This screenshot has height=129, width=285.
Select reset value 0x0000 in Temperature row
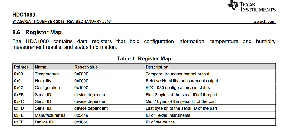click(81, 74)
